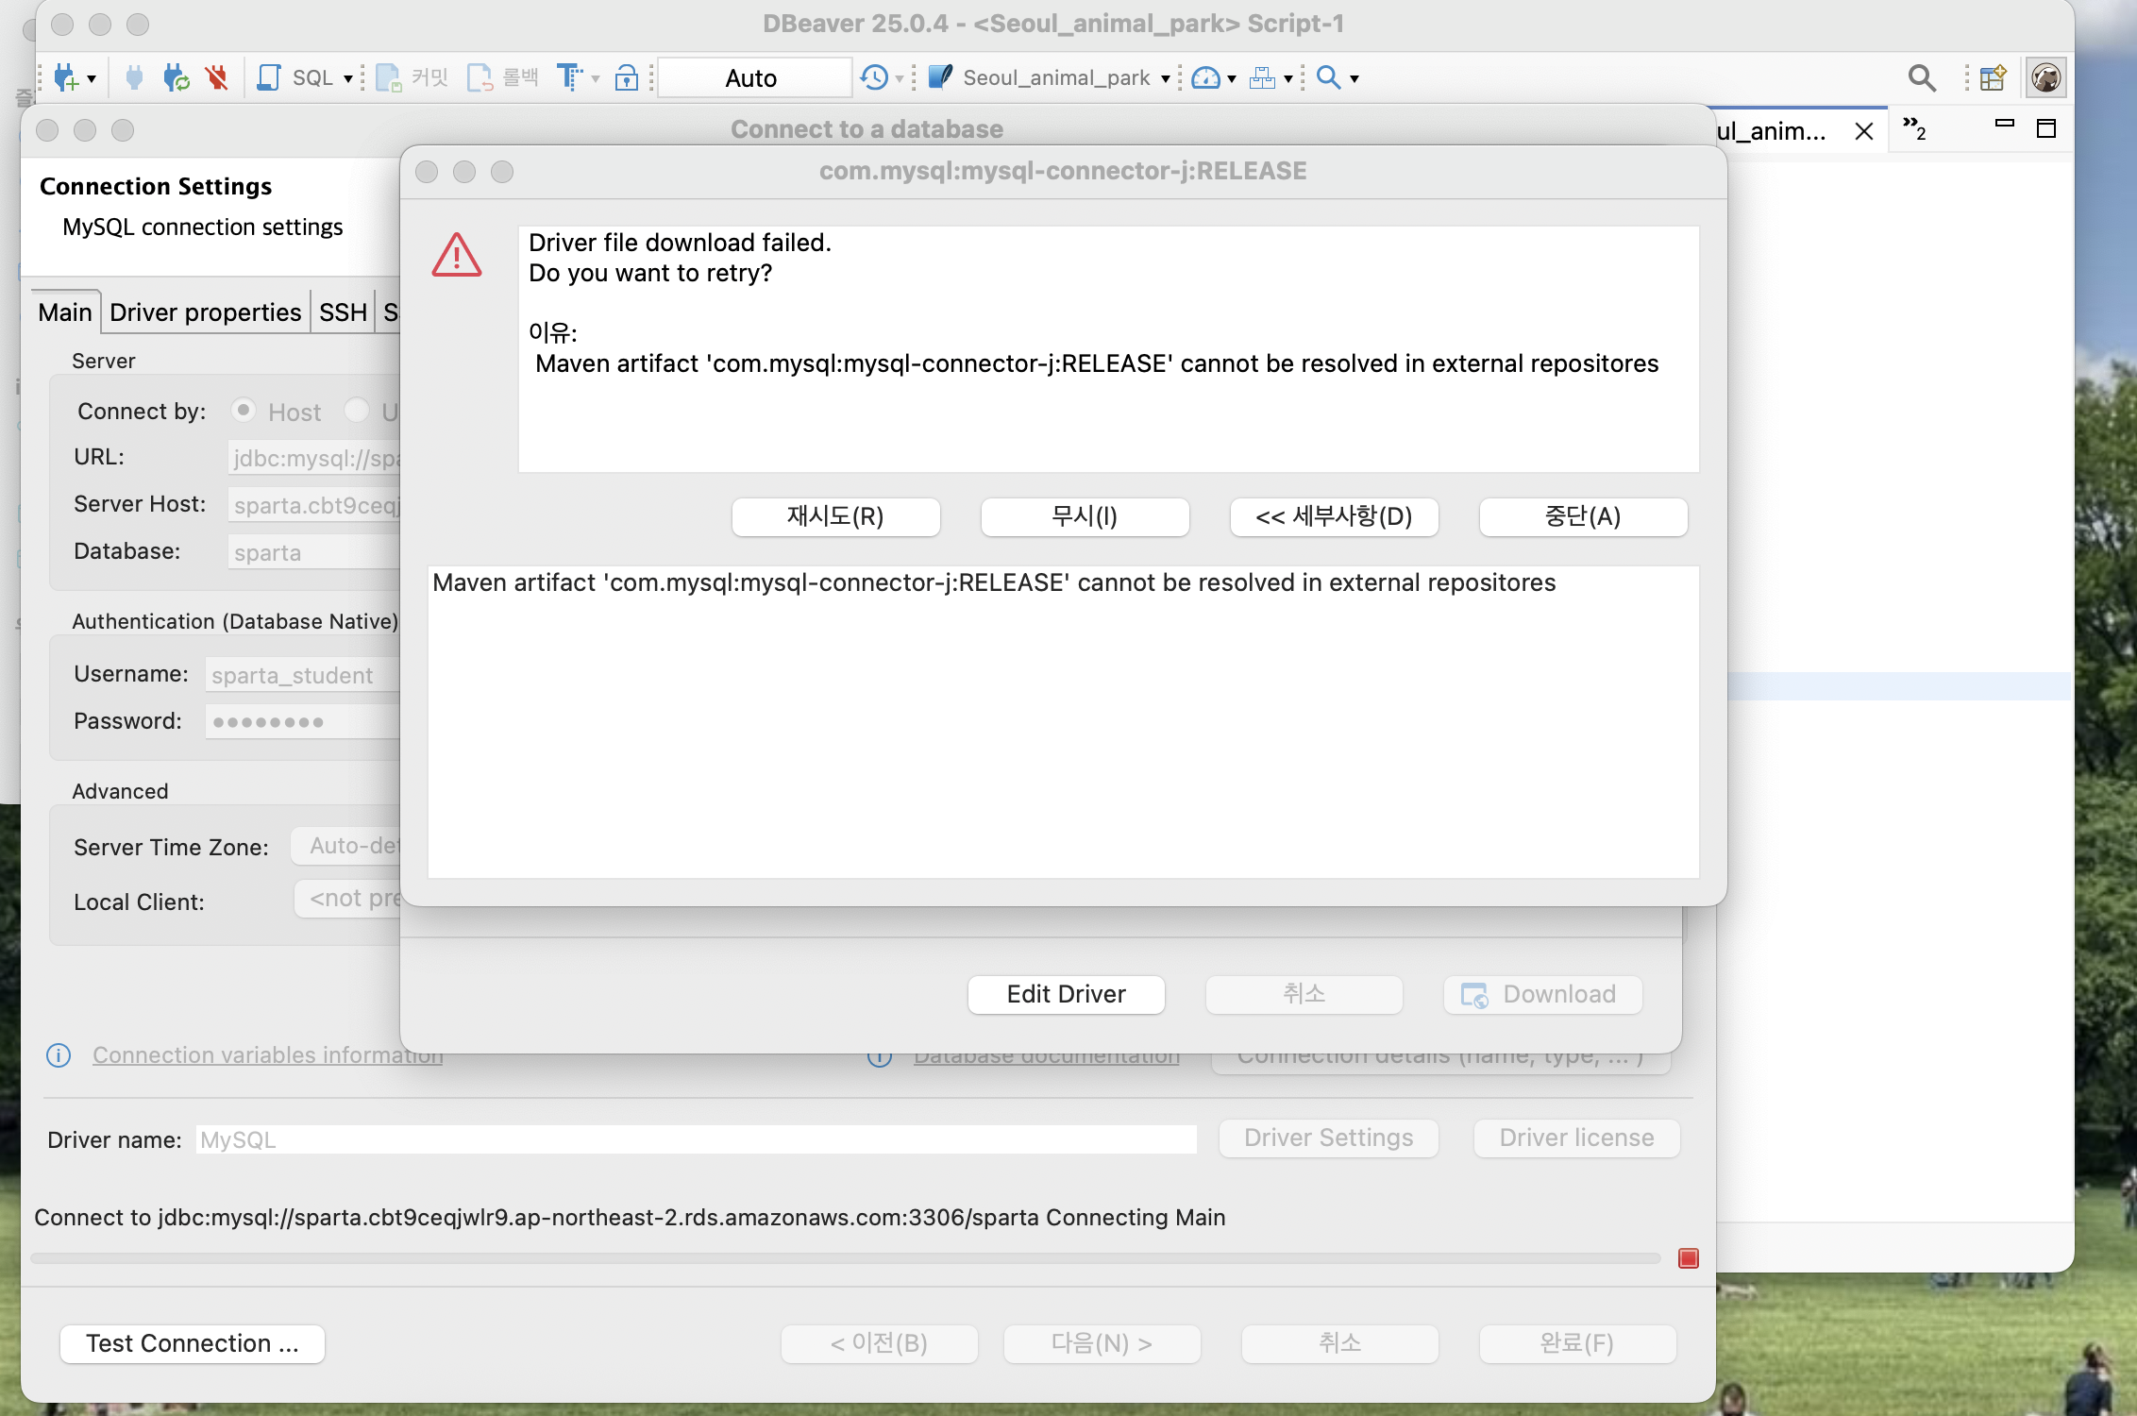Click the Username field

(x=303, y=675)
